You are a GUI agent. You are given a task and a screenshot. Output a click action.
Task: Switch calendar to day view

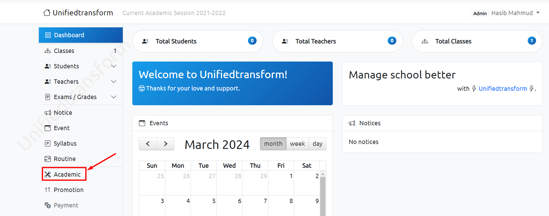317,144
